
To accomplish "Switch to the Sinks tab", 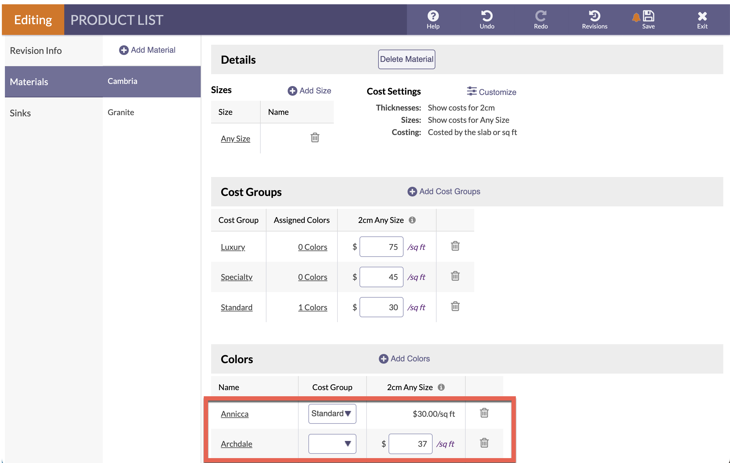I will pos(20,113).
